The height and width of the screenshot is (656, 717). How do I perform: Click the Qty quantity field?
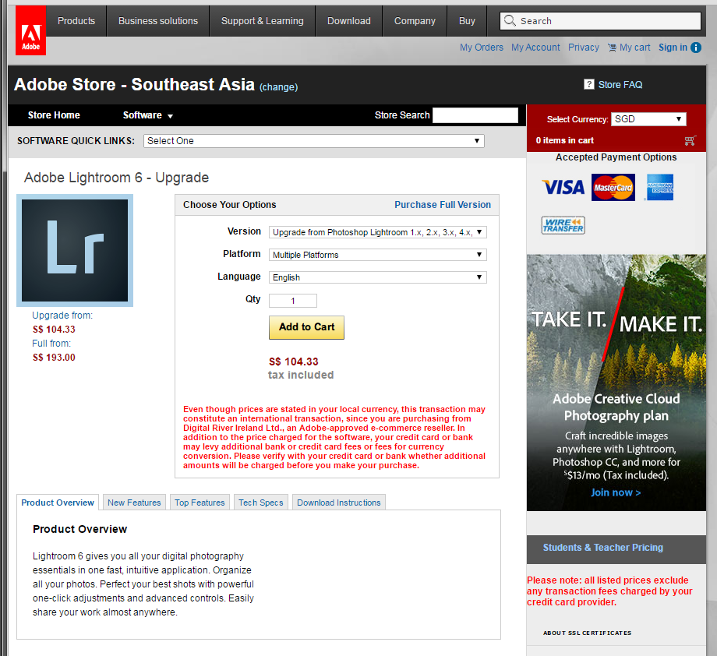pos(293,301)
